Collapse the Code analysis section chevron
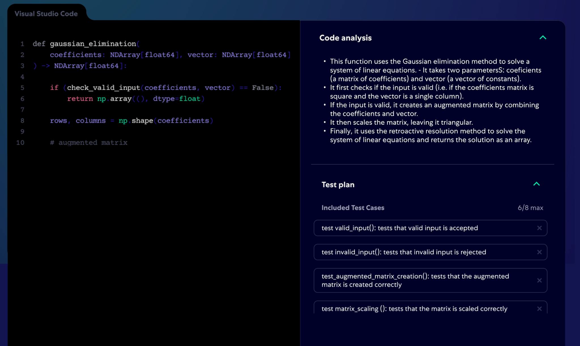 543,38
